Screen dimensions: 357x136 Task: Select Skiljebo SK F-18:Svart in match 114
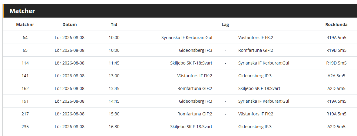[x=191, y=63]
